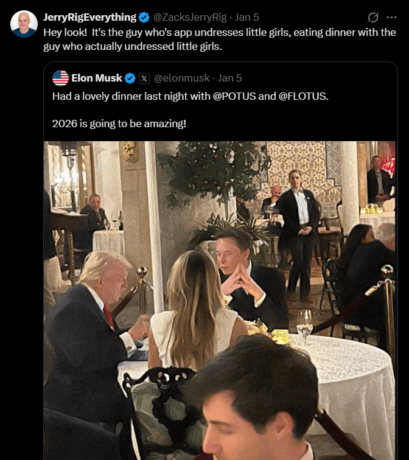
Task: Click the X affiliation badge beside Elon Musk
Action: [x=144, y=78]
